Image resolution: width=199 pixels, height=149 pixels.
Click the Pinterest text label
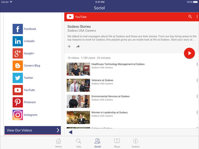point(30,102)
